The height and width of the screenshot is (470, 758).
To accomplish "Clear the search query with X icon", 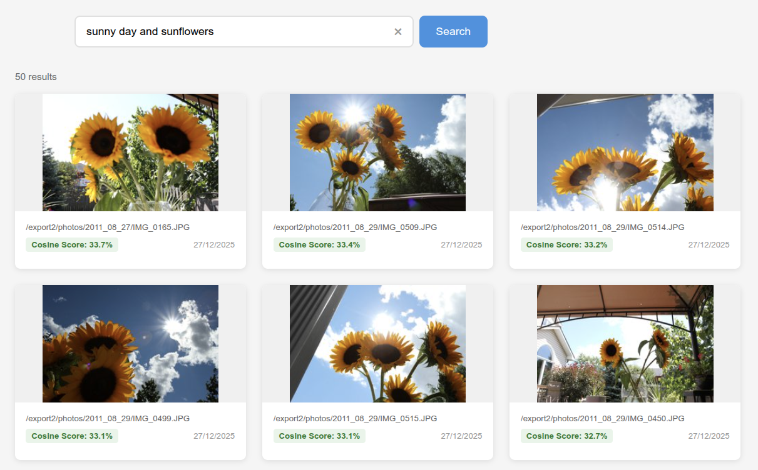I will [397, 32].
